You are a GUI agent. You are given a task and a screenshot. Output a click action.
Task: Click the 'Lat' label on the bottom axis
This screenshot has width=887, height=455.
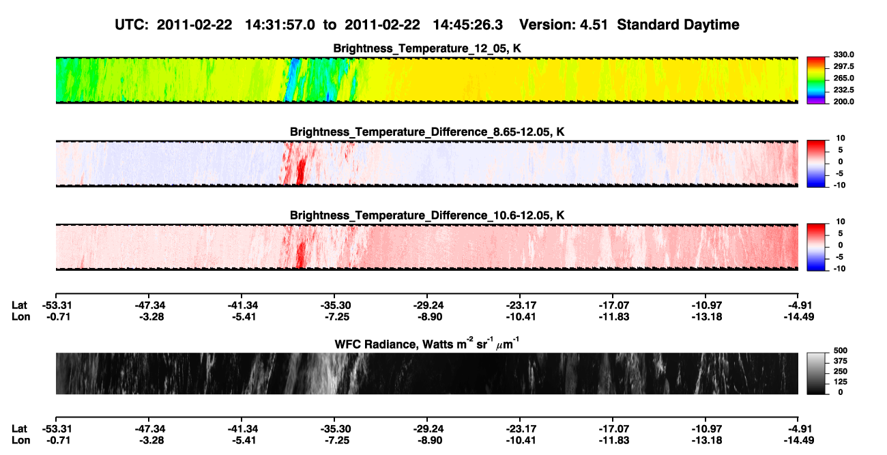click(20, 428)
